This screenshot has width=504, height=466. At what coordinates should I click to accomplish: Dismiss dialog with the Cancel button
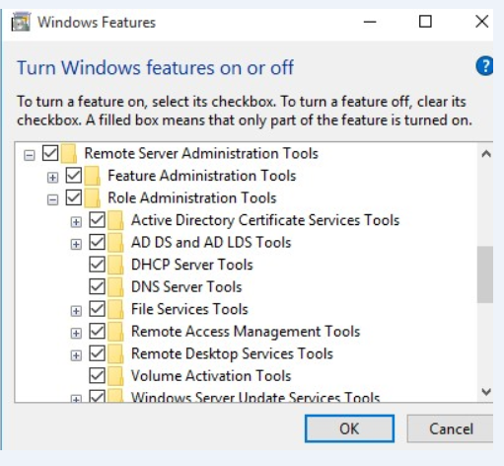(x=450, y=428)
